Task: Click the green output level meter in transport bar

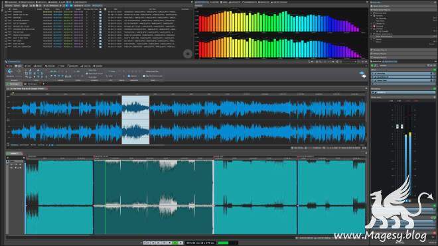Action: [228, 243]
